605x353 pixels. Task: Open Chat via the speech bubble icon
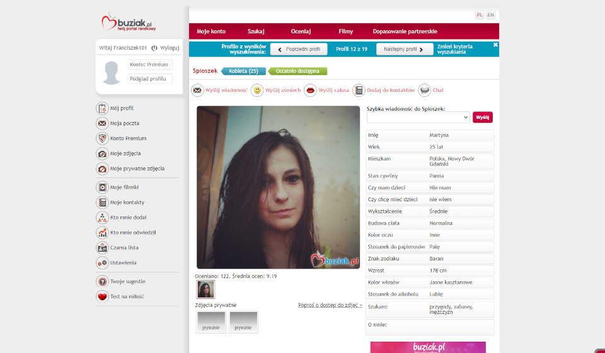pyautogui.click(x=425, y=91)
